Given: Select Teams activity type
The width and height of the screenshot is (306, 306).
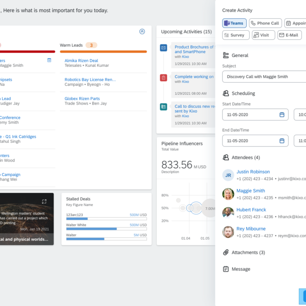Looking at the screenshot, I should pyautogui.click(x=235, y=23).
